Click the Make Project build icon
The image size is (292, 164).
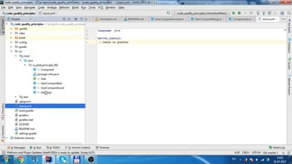point(168,13)
